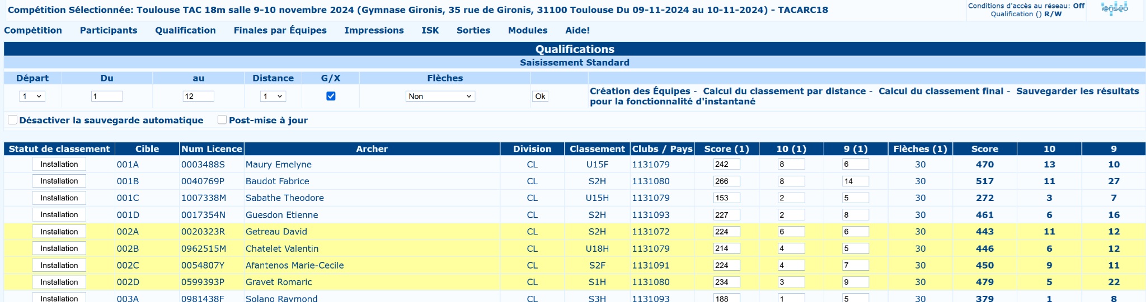Click the Ianseo logo icon

pyautogui.click(x=1114, y=9)
